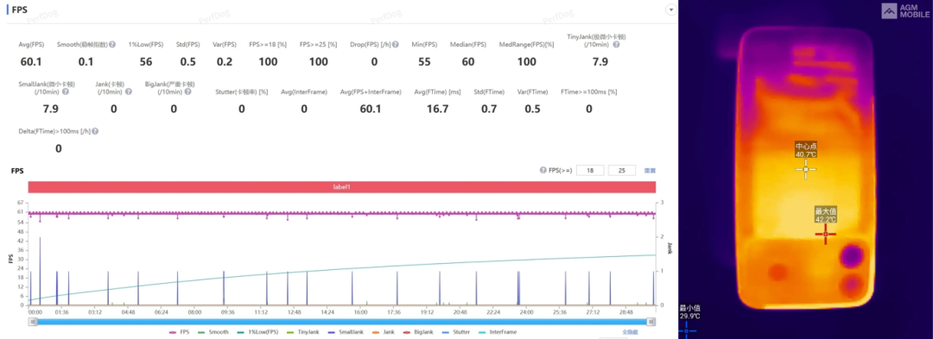Toggle the FPS series in chart legend

click(x=179, y=332)
